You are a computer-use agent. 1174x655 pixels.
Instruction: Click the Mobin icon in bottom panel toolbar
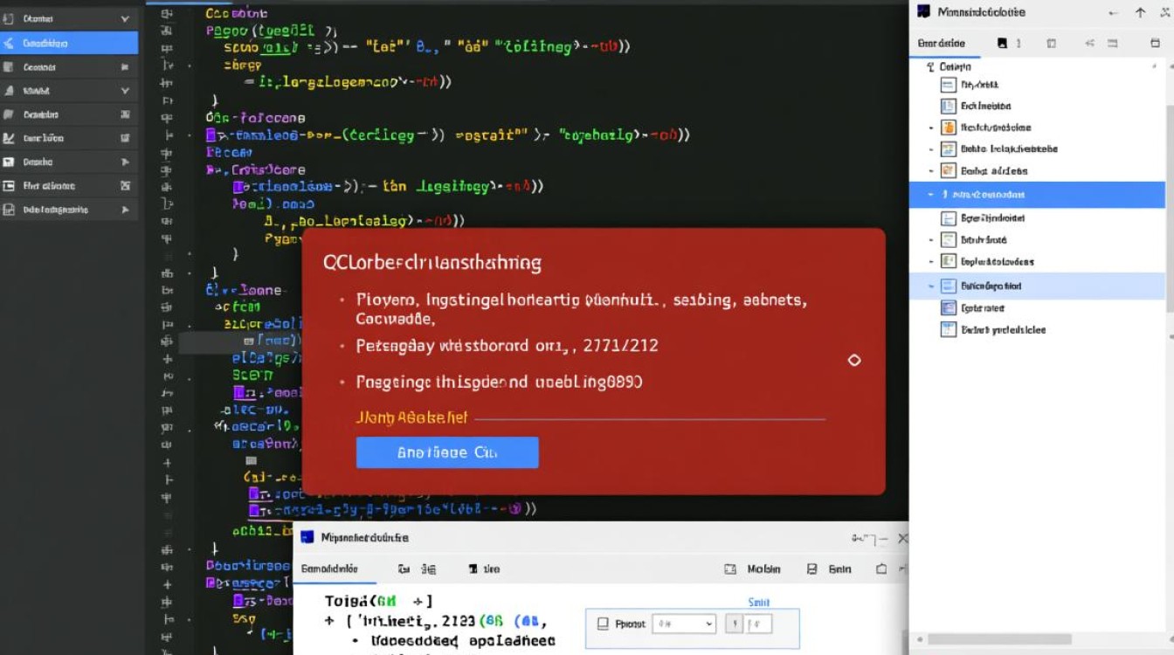point(730,569)
